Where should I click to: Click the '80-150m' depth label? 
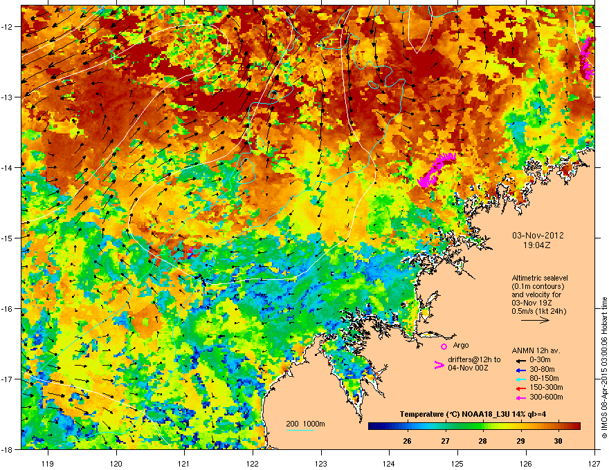[544, 378]
